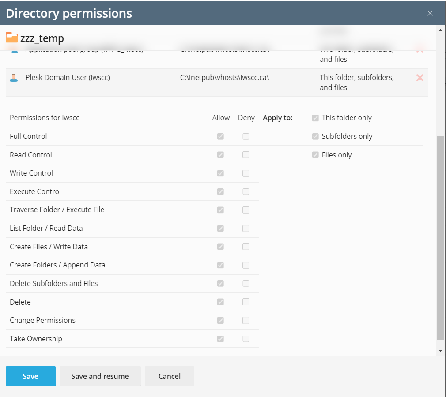
Task: Check Deny for Create Folders / Append Data
Action: click(x=246, y=265)
